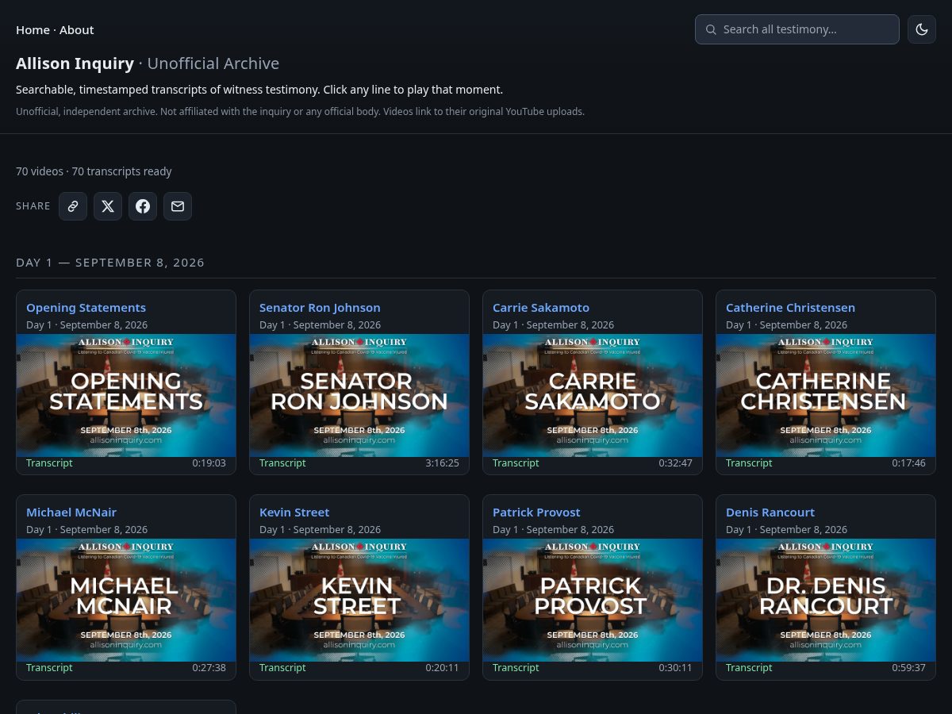Open the Kevin Street title link

click(x=294, y=512)
